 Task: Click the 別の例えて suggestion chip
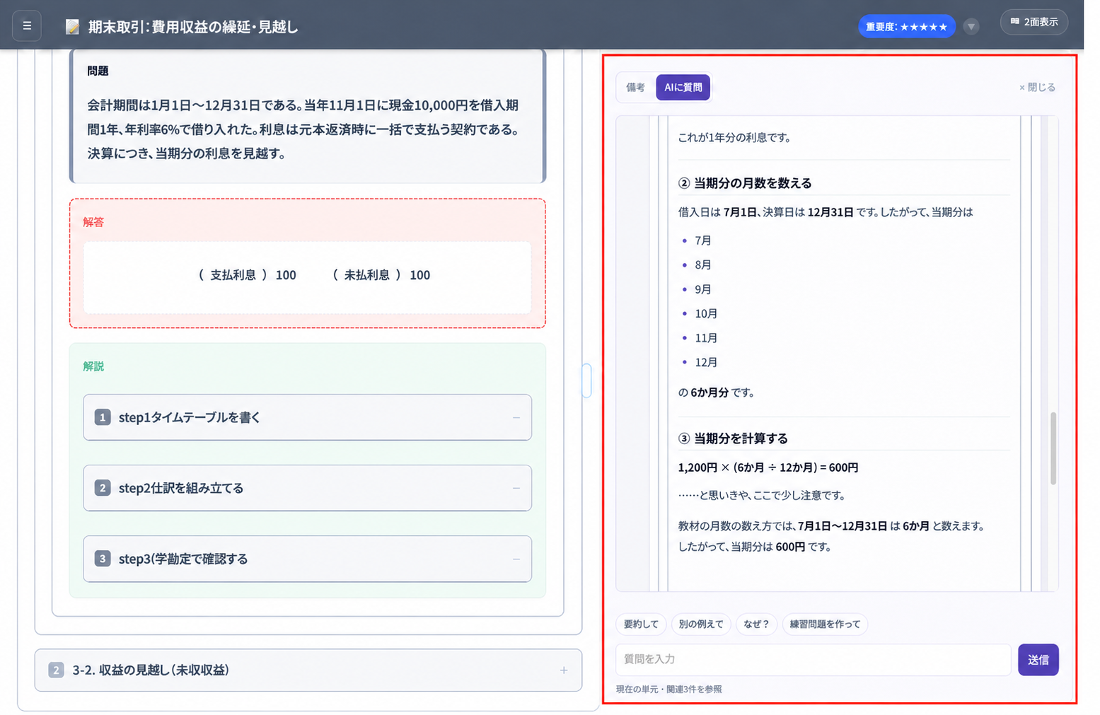pos(700,624)
